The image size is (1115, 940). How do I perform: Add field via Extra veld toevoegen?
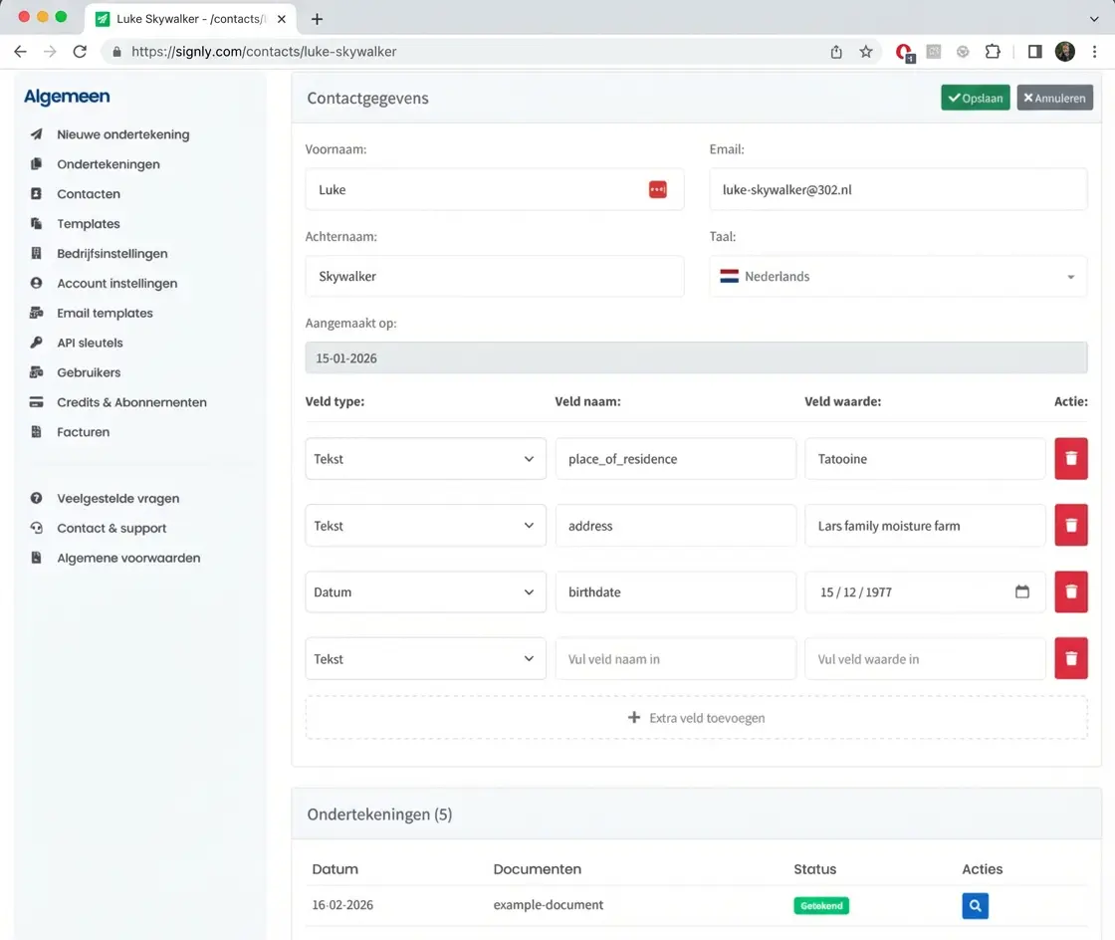[x=696, y=717]
